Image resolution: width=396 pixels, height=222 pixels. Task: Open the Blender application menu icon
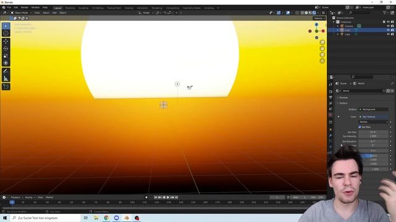[x=4, y=7]
